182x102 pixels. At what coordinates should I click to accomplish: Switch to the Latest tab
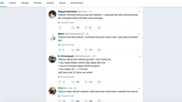(12, 3)
